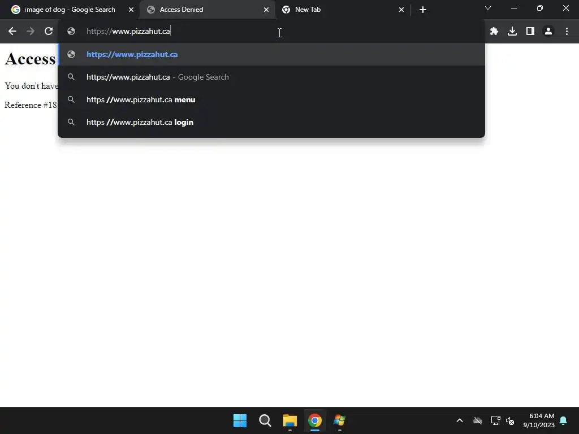Select the pizzahut.ca Google Search suggestion
Image resolution: width=579 pixels, height=434 pixels.
point(271,77)
